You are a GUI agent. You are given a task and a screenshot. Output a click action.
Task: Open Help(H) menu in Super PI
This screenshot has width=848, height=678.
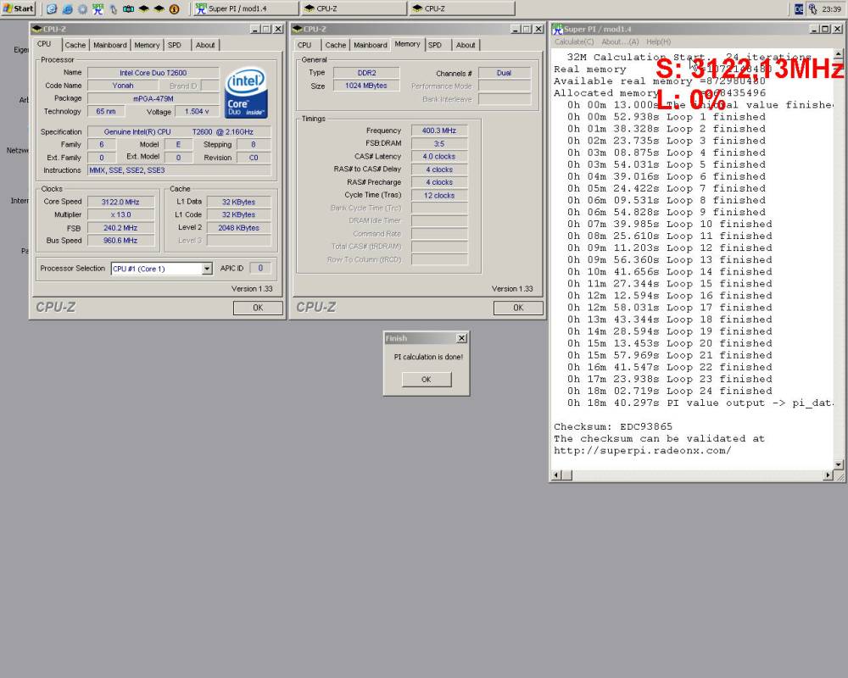click(x=658, y=42)
